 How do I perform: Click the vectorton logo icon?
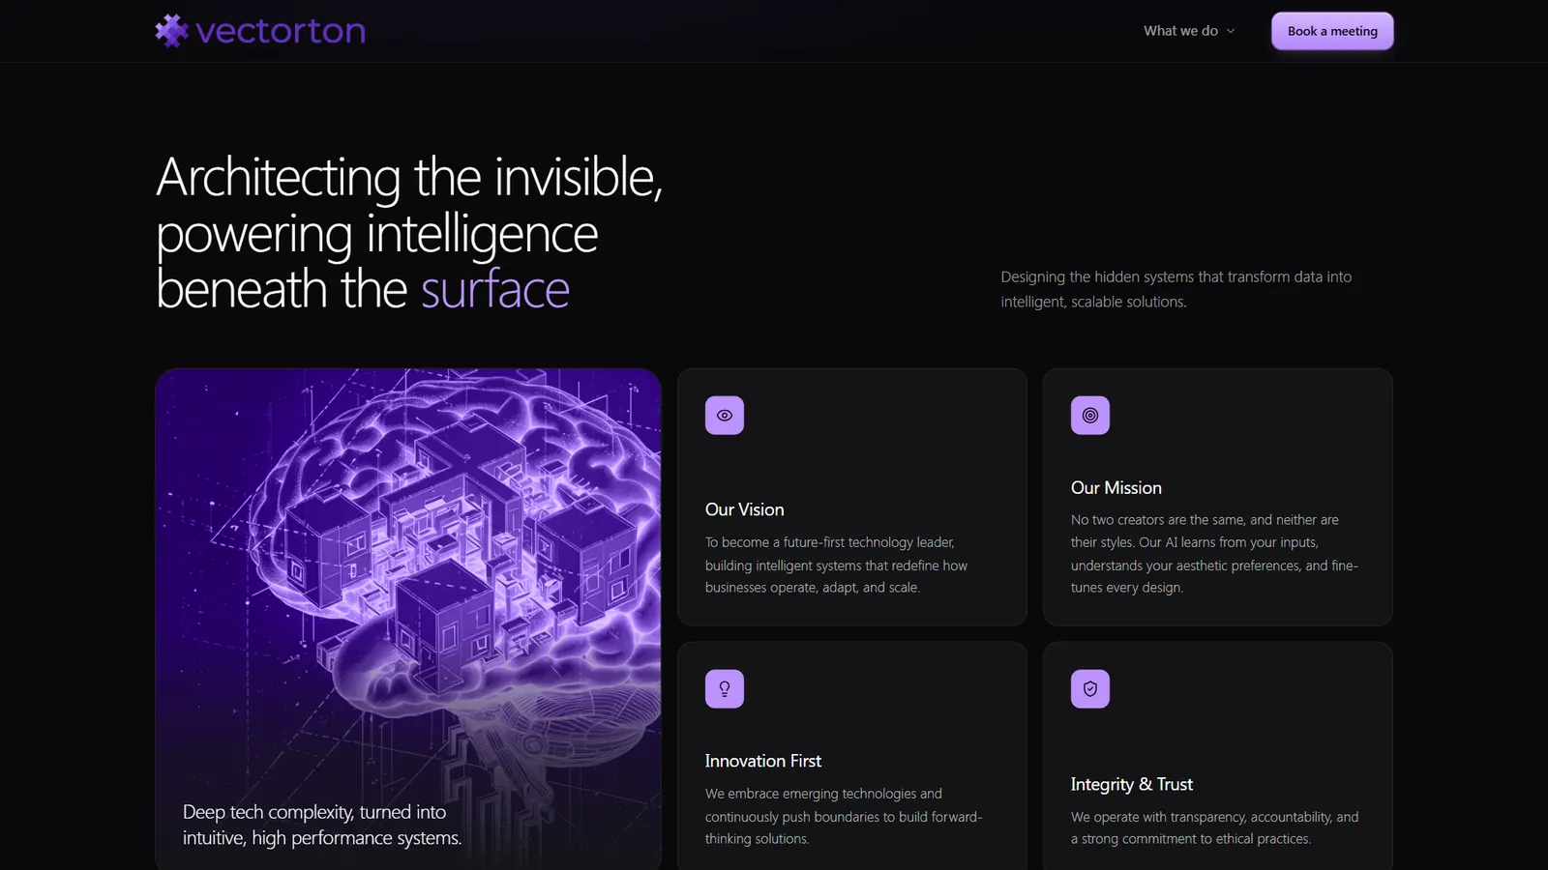[171, 31]
